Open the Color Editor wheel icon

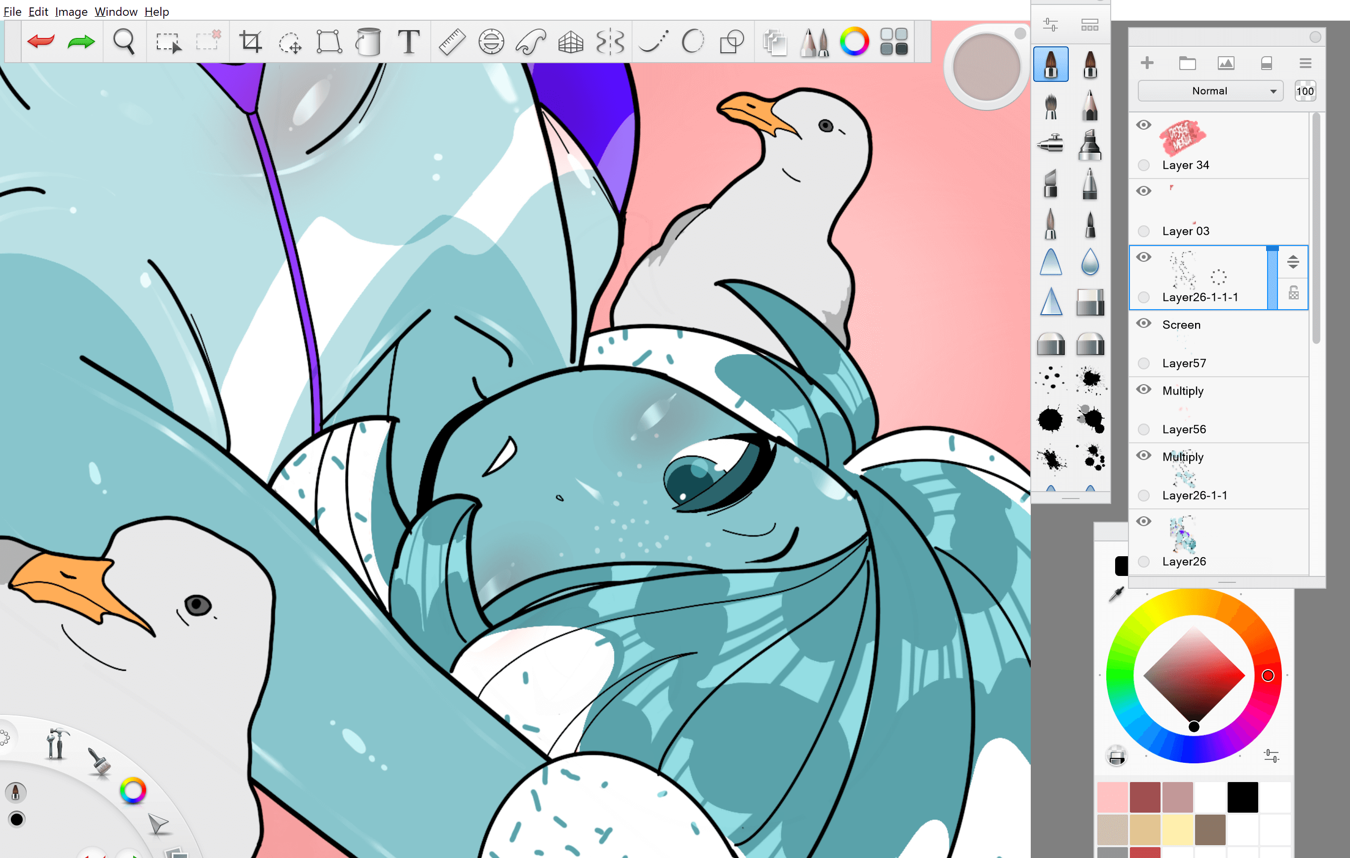tap(854, 41)
